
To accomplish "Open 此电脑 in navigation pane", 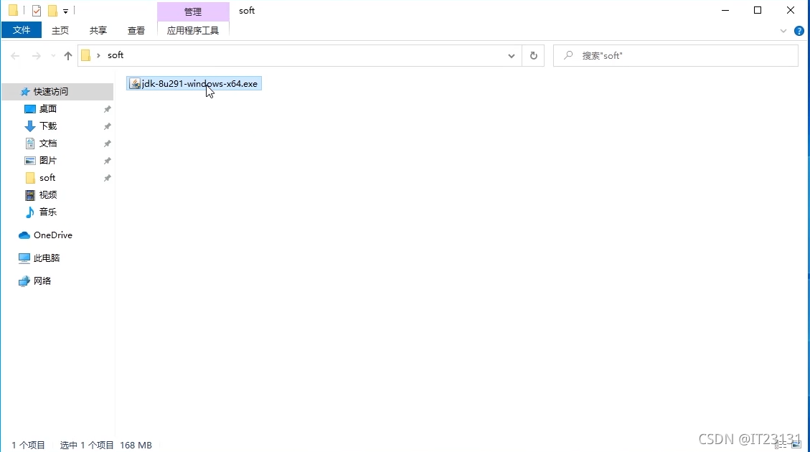I will coord(47,258).
